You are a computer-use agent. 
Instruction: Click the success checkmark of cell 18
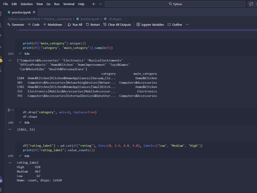pos(20,122)
